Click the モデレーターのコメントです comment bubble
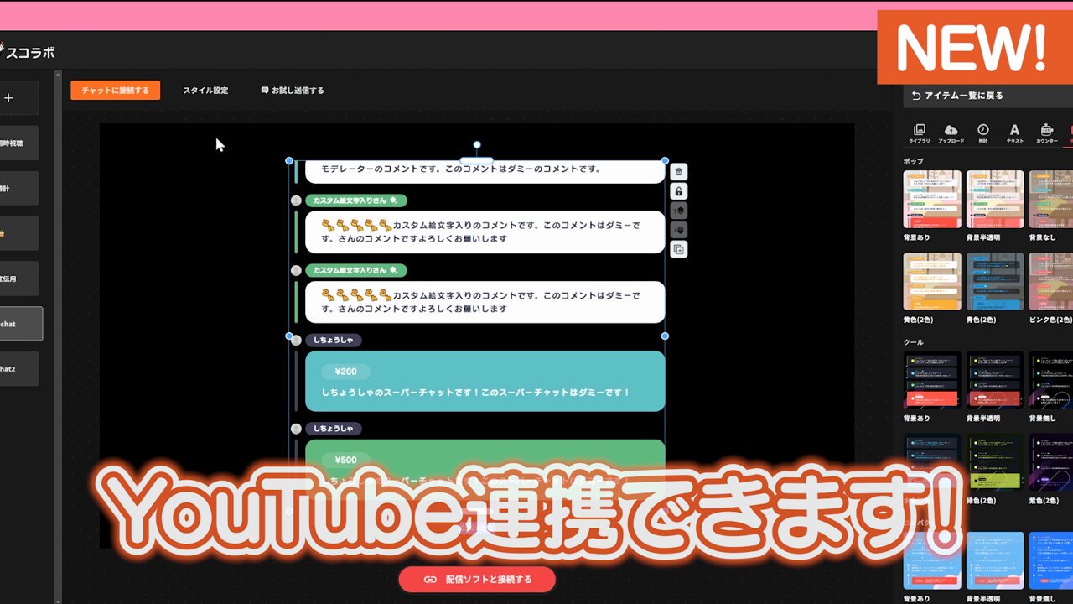Viewport: 1073px width, 604px height. click(x=485, y=170)
